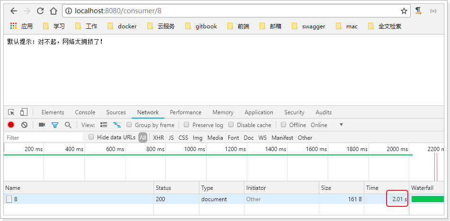Open the Performance tab
This screenshot has height=221, width=450.
185,112
